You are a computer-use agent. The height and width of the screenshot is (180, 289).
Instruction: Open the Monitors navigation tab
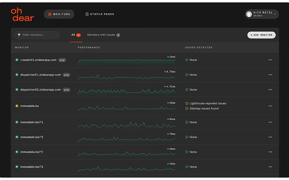59,14
